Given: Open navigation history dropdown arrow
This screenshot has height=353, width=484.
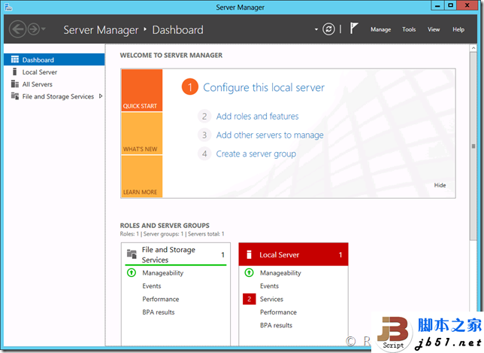Looking at the screenshot, I should coord(44,29).
